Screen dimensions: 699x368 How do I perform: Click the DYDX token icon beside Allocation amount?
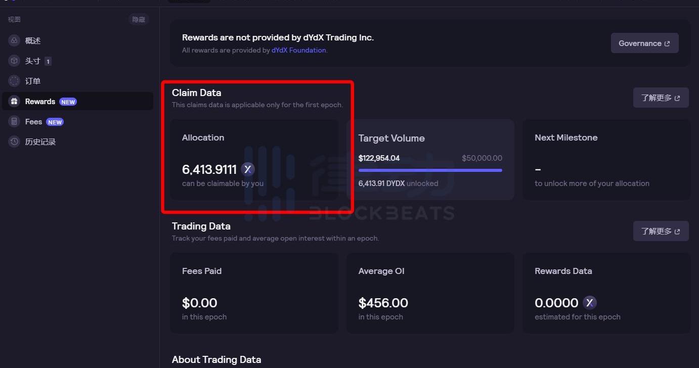point(247,169)
